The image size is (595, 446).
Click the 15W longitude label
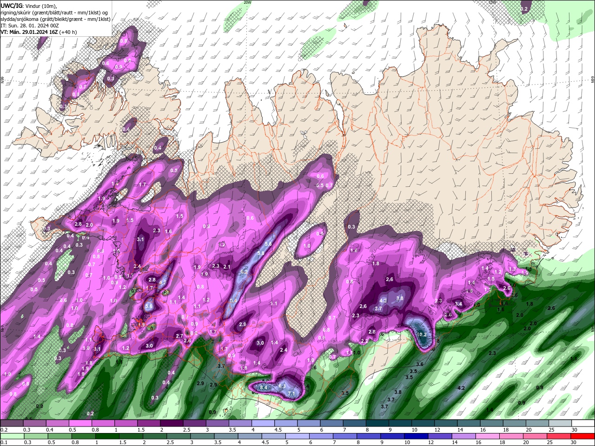[x=492, y=2]
